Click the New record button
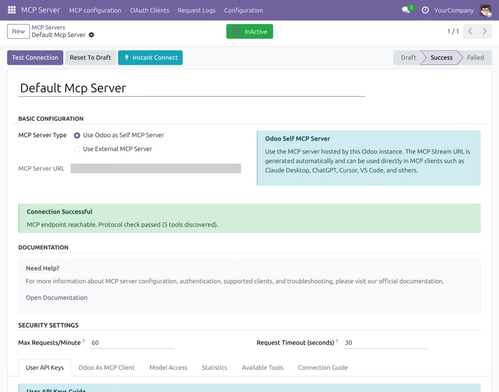Image resolution: width=499 pixels, height=392 pixels. [x=18, y=32]
